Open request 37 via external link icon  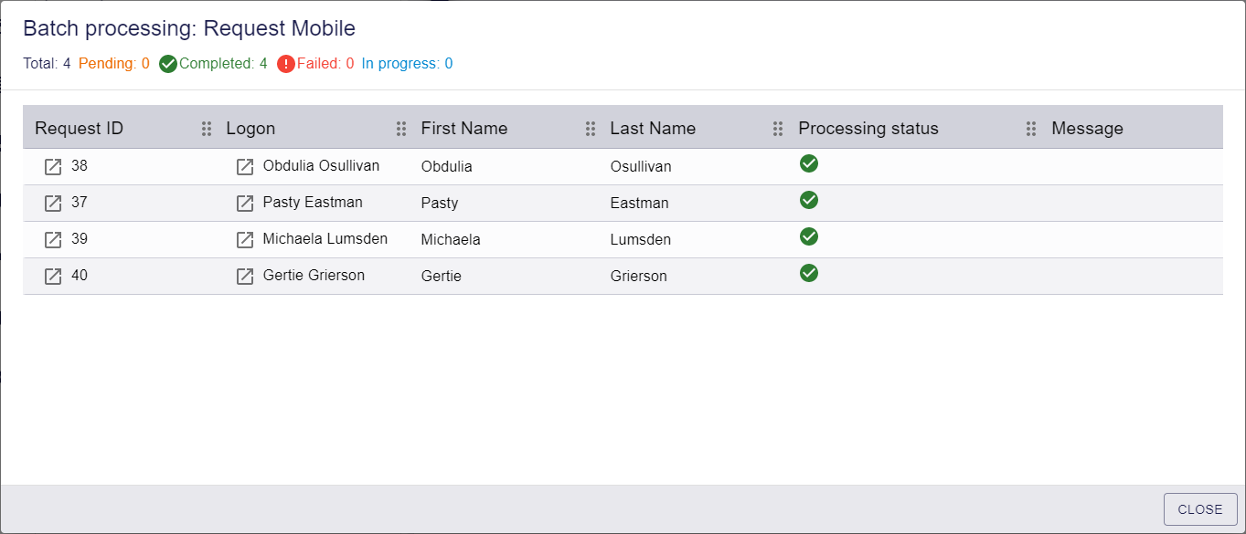pos(53,204)
